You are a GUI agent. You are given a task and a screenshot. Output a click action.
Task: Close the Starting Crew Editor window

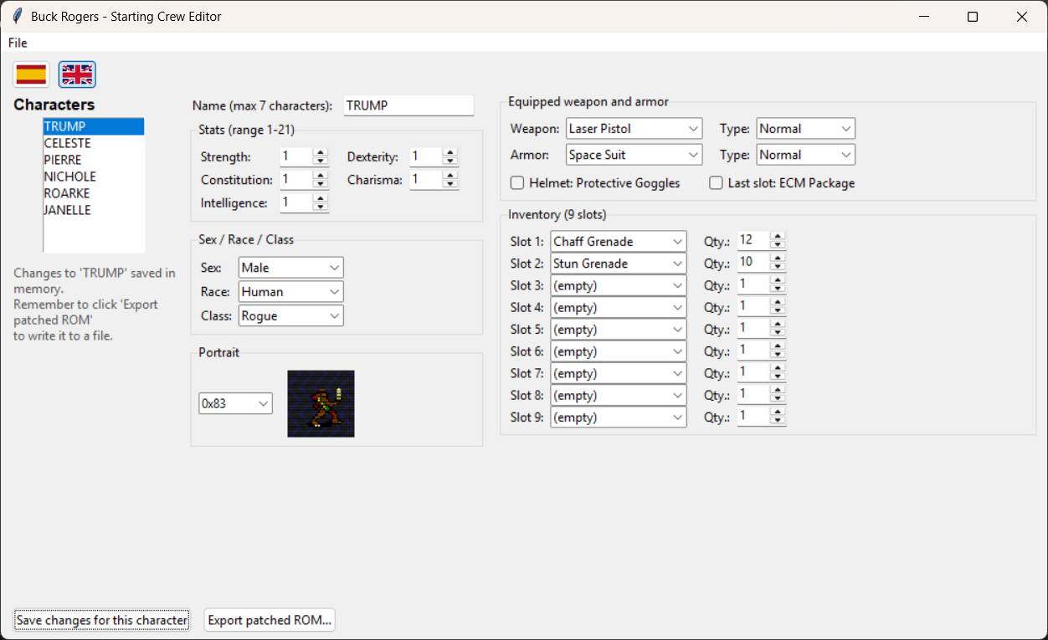(x=1022, y=17)
